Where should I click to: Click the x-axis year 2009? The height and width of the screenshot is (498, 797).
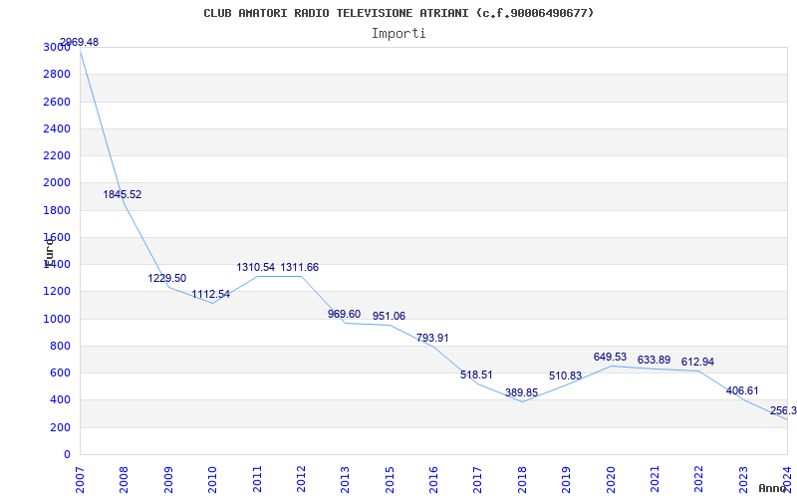pyautogui.click(x=168, y=479)
